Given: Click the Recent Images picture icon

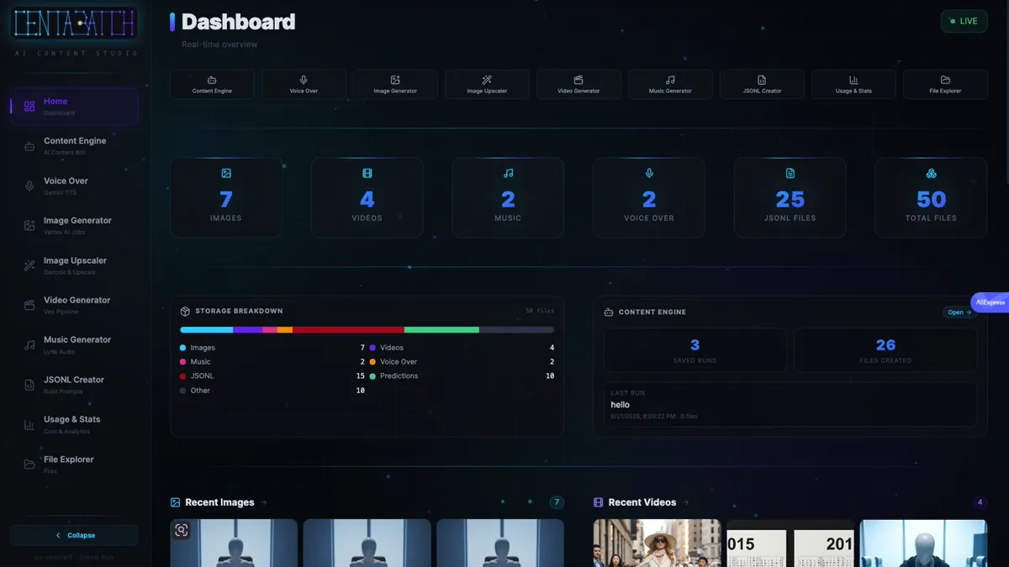Looking at the screenshot, I should (176, 502).
